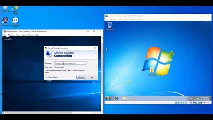213x120 pixels.
Task: Click VirtualBox icon in Windows Server window title
Action: pyautogui.click(x=4, y=31)
